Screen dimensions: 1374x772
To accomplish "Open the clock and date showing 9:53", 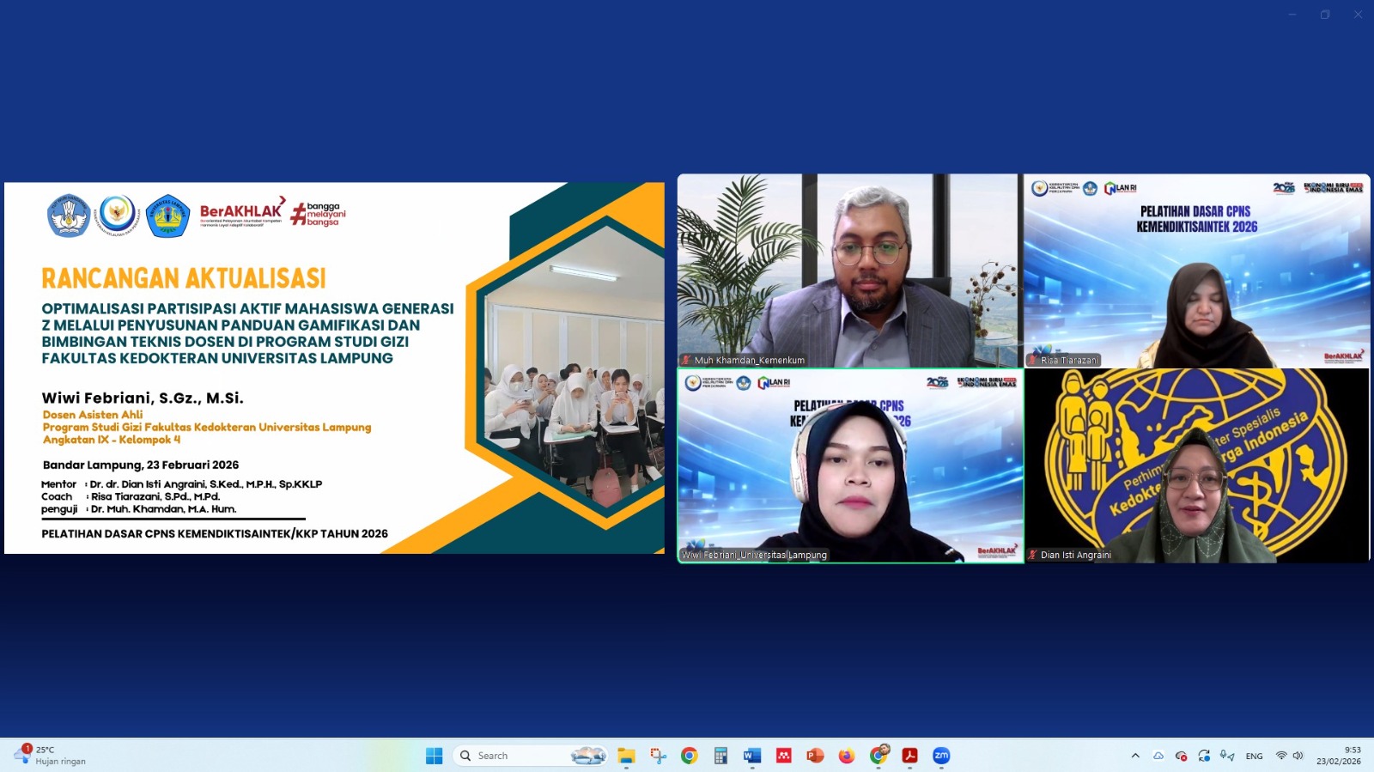I will (x=1338, y=756).
